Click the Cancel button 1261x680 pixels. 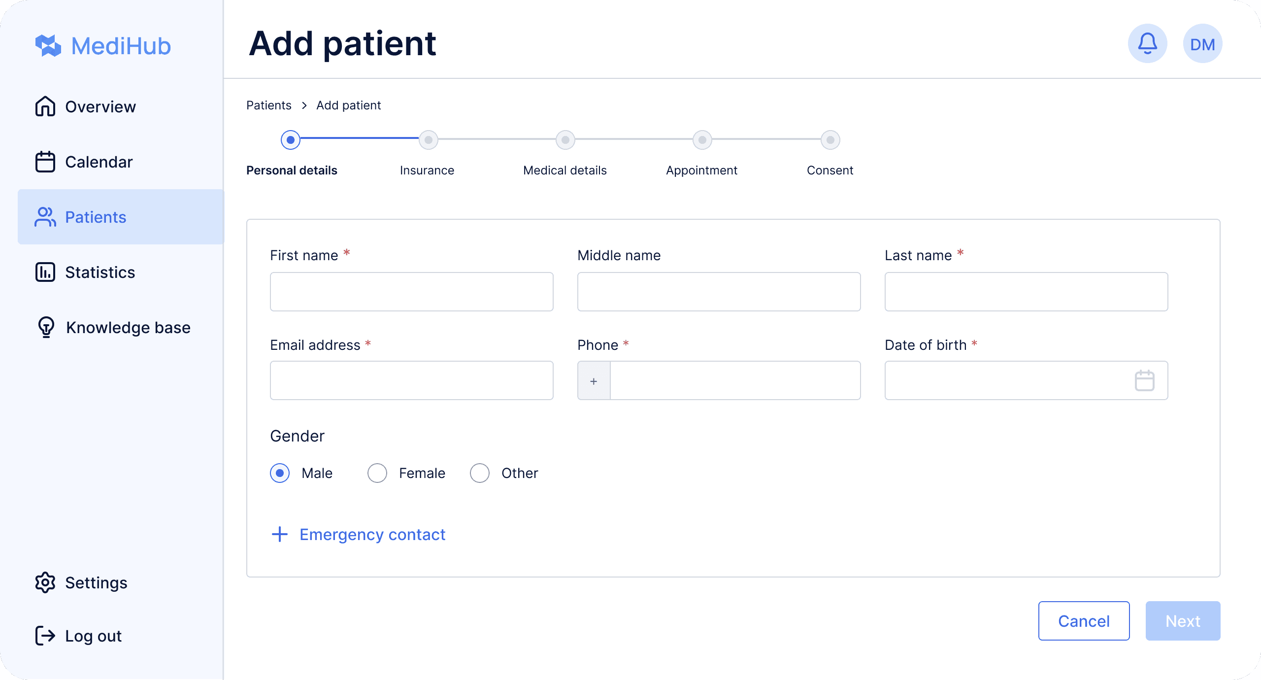pos(1084,621)
